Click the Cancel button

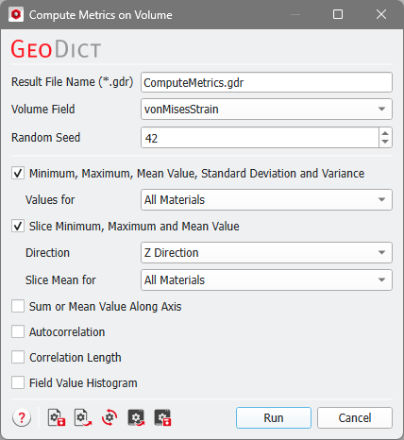(355, 418)
